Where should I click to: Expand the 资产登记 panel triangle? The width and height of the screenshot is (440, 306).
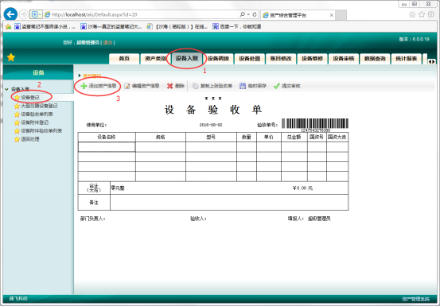(80, 76)
